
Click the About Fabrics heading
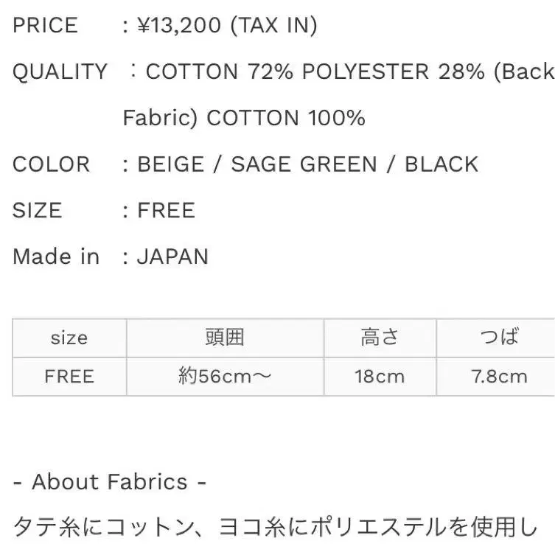coord(109,482)
